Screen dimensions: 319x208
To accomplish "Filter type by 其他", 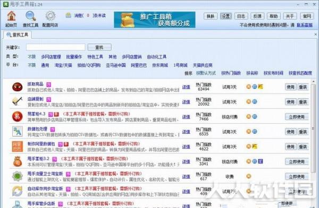I will [x=113, y=57].
